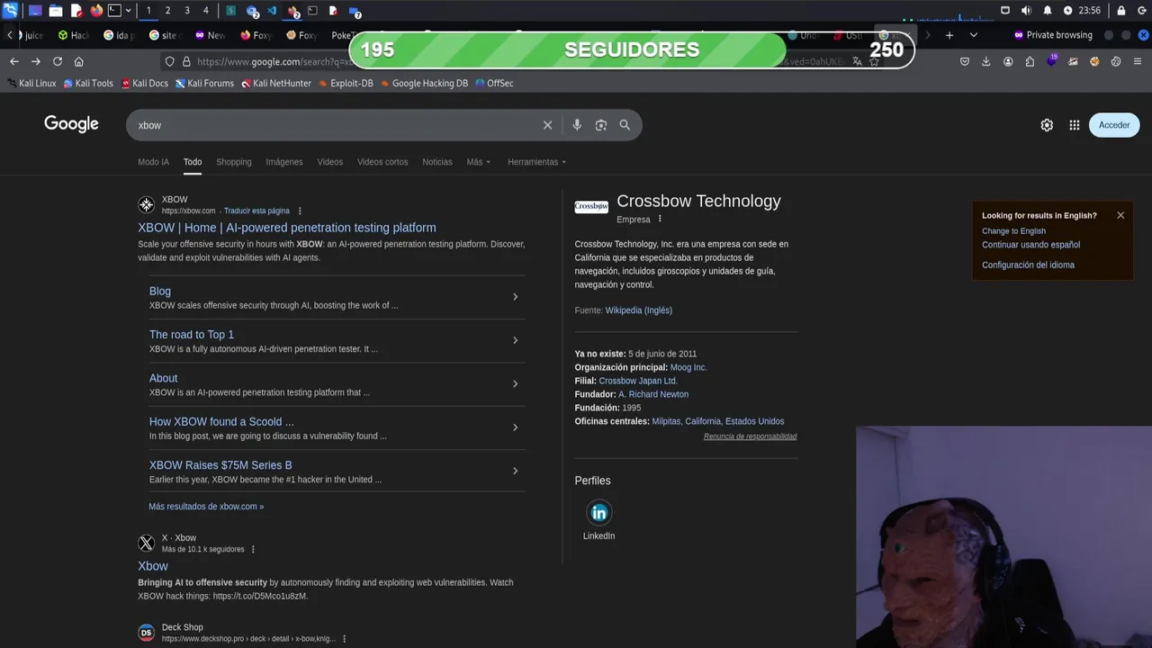Open the Firefox hamburger application menu
1152x648 pixels.
point(1138,61)
